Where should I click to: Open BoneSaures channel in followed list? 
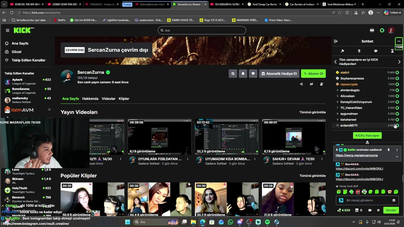click(27, 91)
